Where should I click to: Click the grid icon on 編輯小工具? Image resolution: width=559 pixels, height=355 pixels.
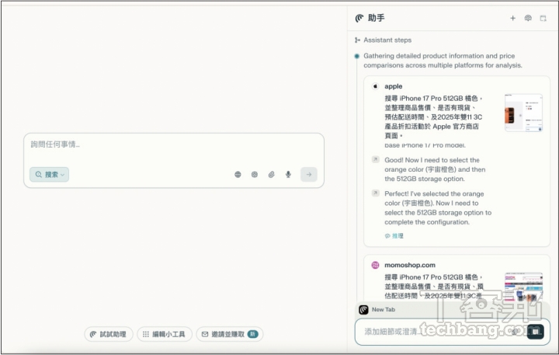point(146,334)
